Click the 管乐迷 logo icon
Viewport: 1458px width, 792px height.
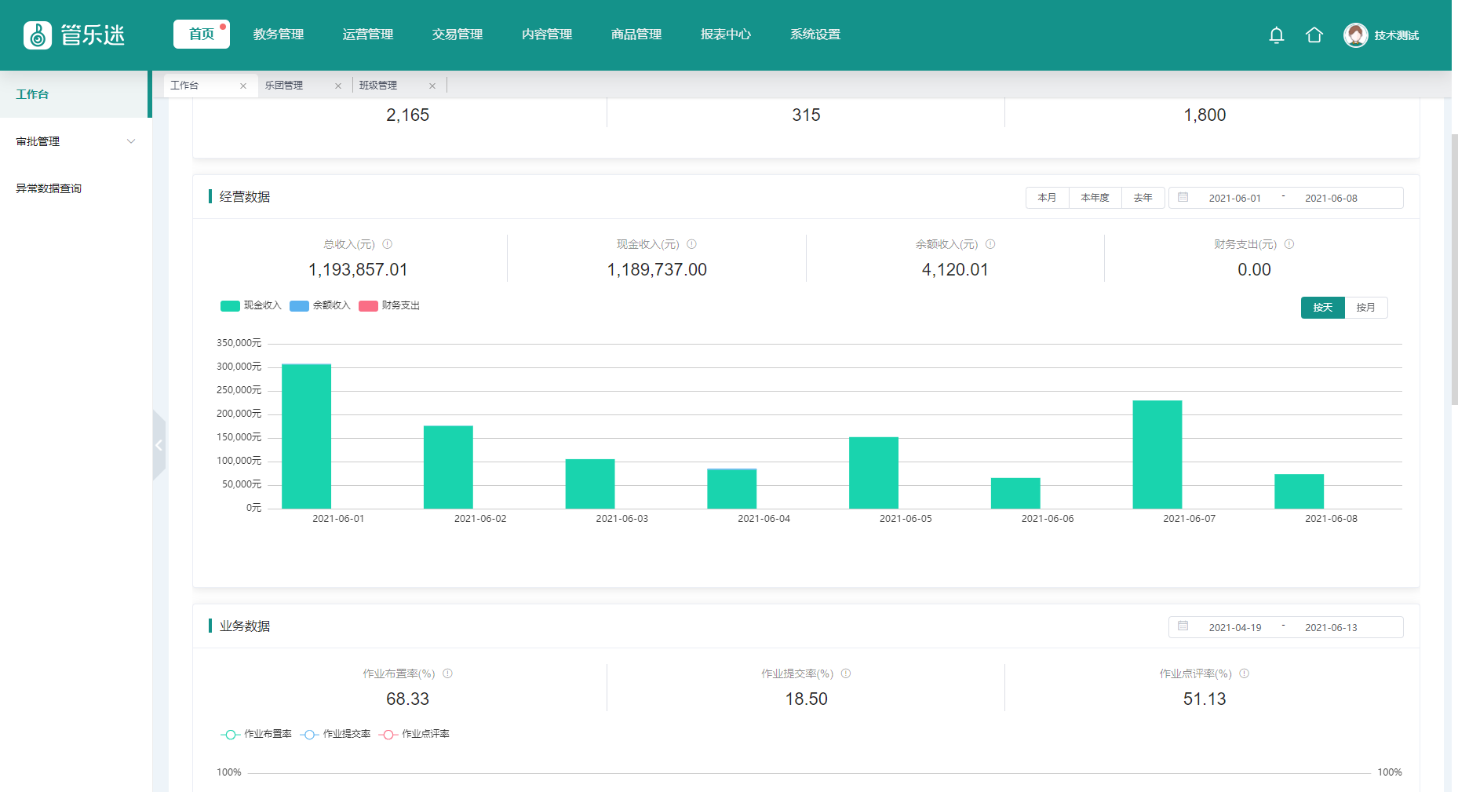click(x=38, y=35)
